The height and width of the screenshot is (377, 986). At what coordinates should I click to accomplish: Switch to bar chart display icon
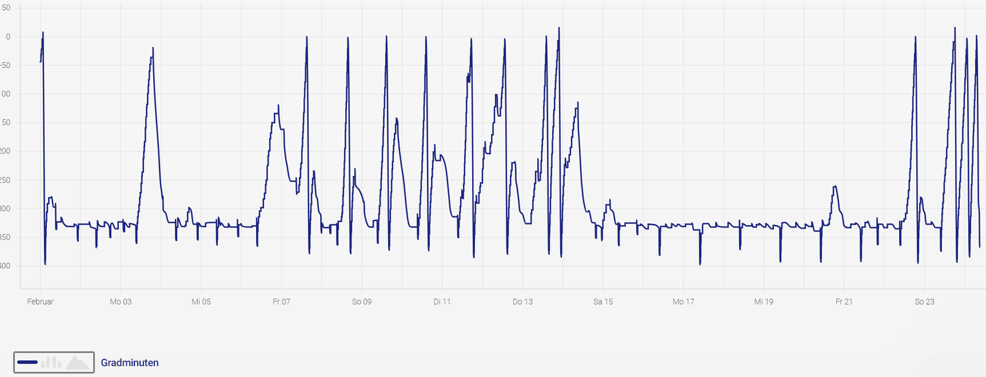pos(51,362)
